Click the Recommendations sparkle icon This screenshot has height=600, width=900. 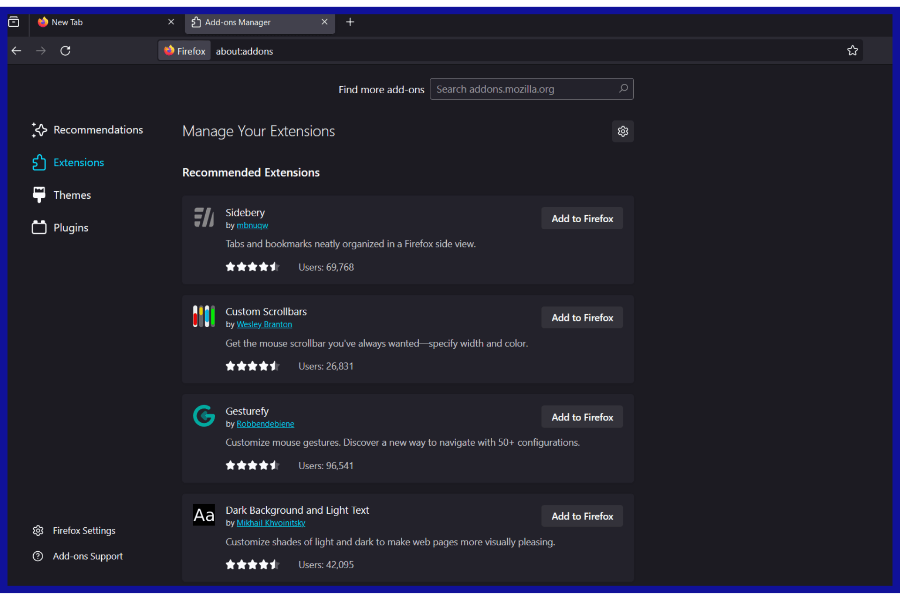point(39,130)
